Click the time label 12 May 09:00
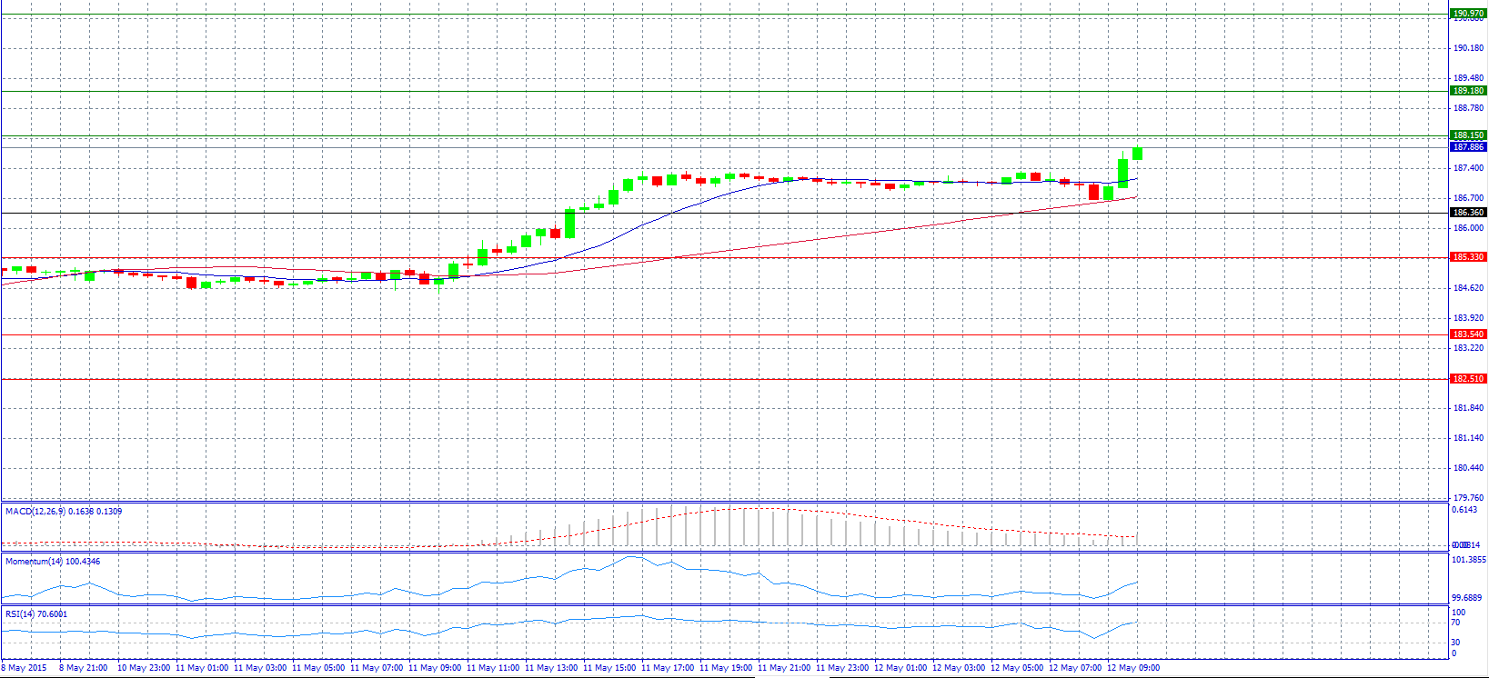 [x=1132, y=668]
